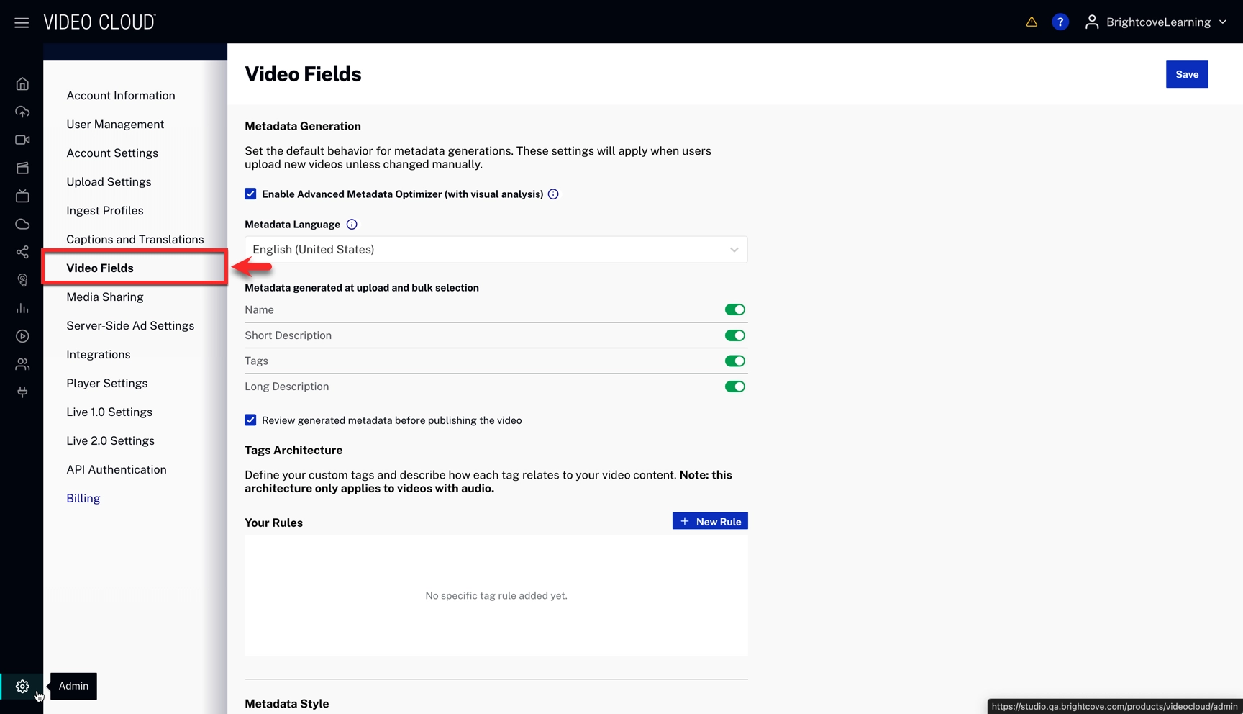Add a New Rule for tags

[710, 521]
